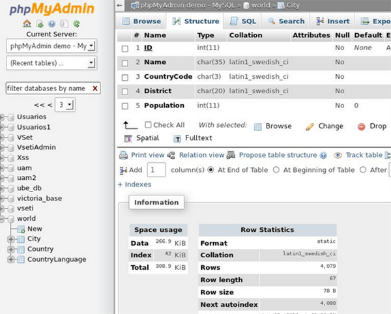Open the Insert tab

pyautogui.click(x=332, y=21)
